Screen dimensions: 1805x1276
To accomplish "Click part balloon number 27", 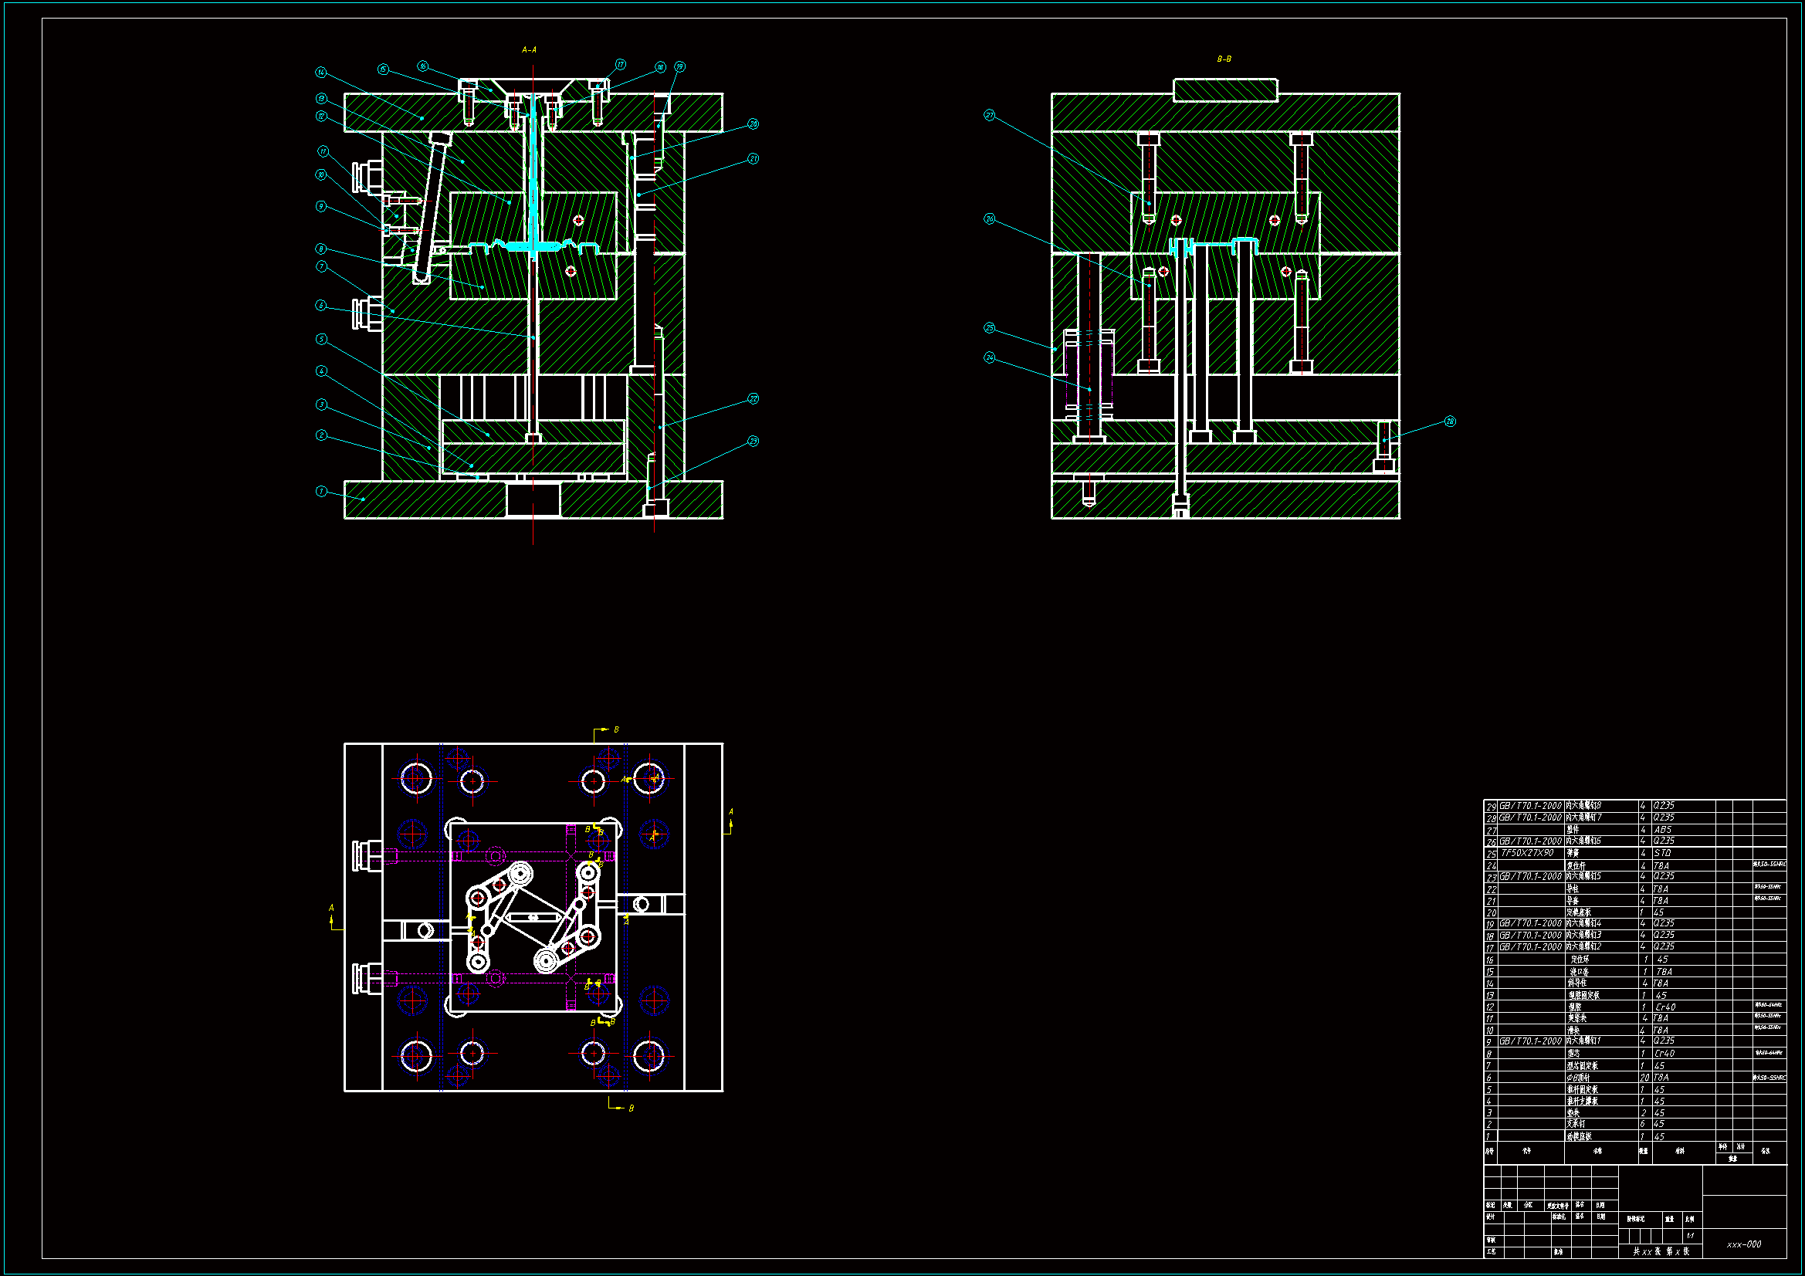I will [990, 115].
